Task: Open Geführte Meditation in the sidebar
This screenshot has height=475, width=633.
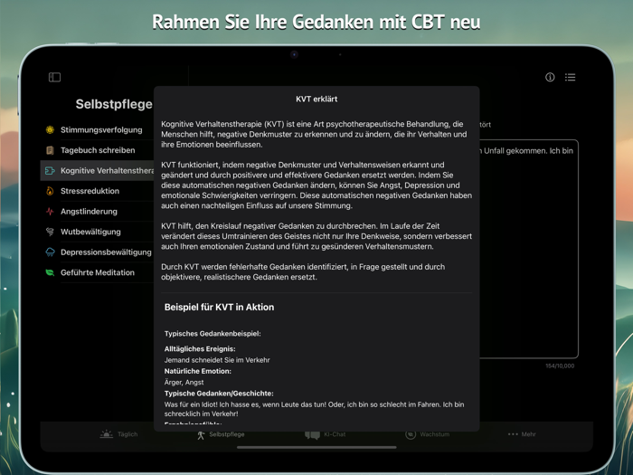Action: (97, 272)
